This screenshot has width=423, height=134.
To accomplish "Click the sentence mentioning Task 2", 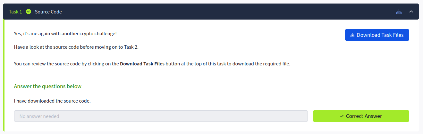I will pyautogui.click(x=76, y=47).
